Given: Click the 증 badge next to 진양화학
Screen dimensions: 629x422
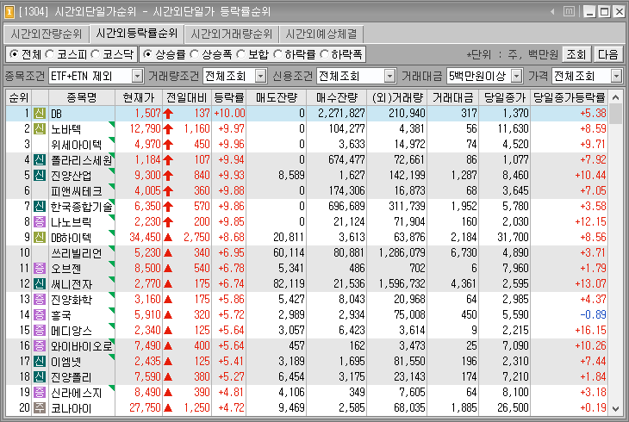Looking at the screenshot, I should click(40, 299).
